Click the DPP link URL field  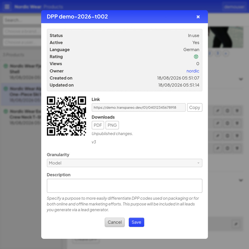[x=138, y=107]
